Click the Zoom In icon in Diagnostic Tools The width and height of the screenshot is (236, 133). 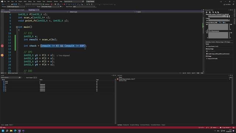point(213,12)
